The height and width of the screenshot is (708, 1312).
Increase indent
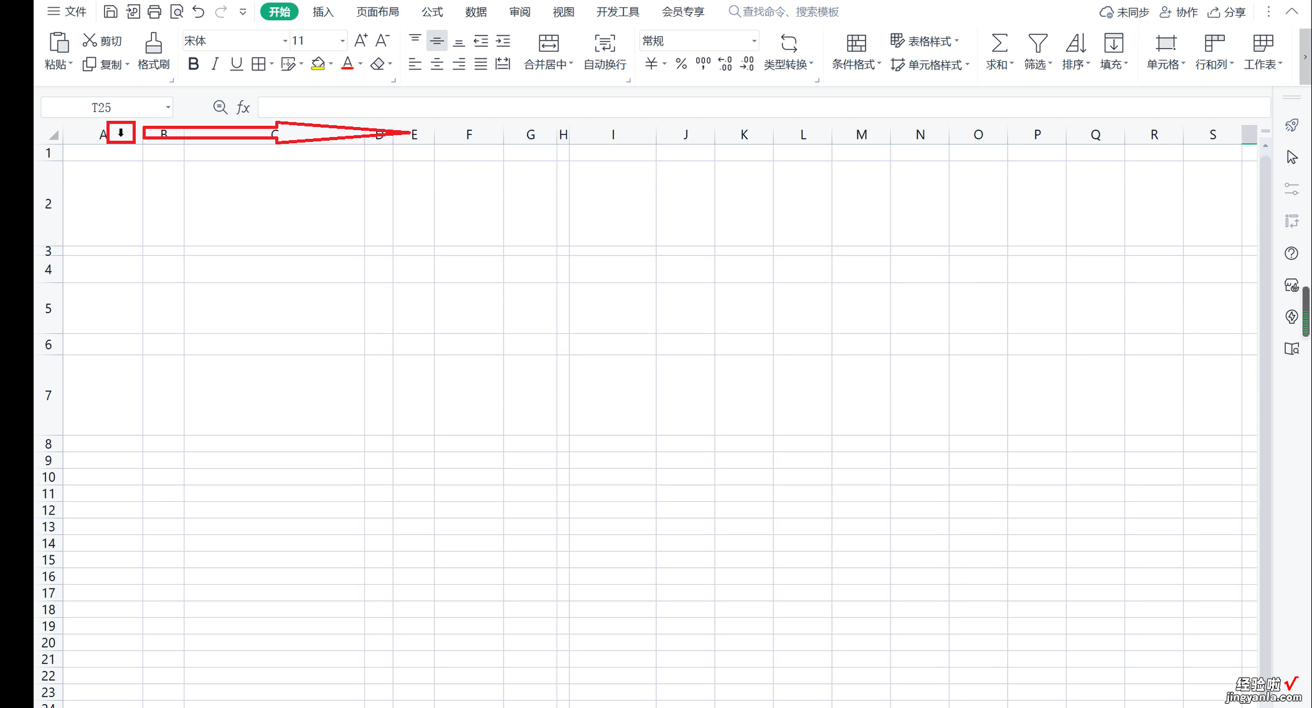pyautogui.click(x=503, y=41)
